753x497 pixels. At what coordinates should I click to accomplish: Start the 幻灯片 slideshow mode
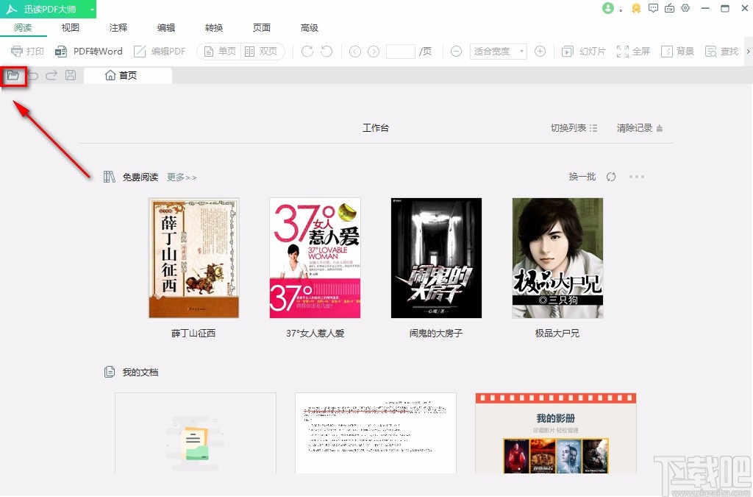pos(582,51)
